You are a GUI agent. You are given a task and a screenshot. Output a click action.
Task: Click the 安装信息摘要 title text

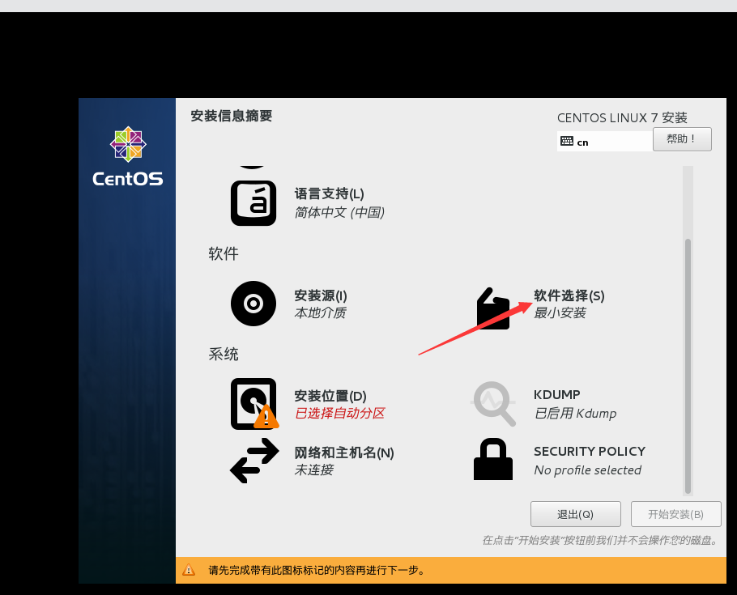click(232, 116)
